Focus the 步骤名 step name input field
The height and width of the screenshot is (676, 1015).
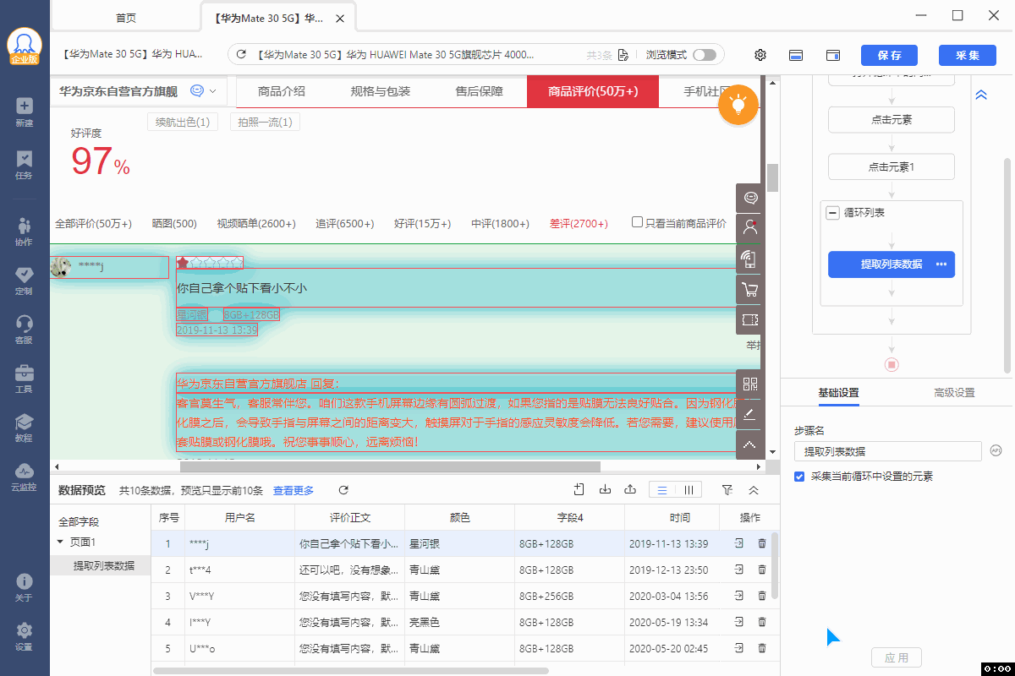tap(888, 451)
